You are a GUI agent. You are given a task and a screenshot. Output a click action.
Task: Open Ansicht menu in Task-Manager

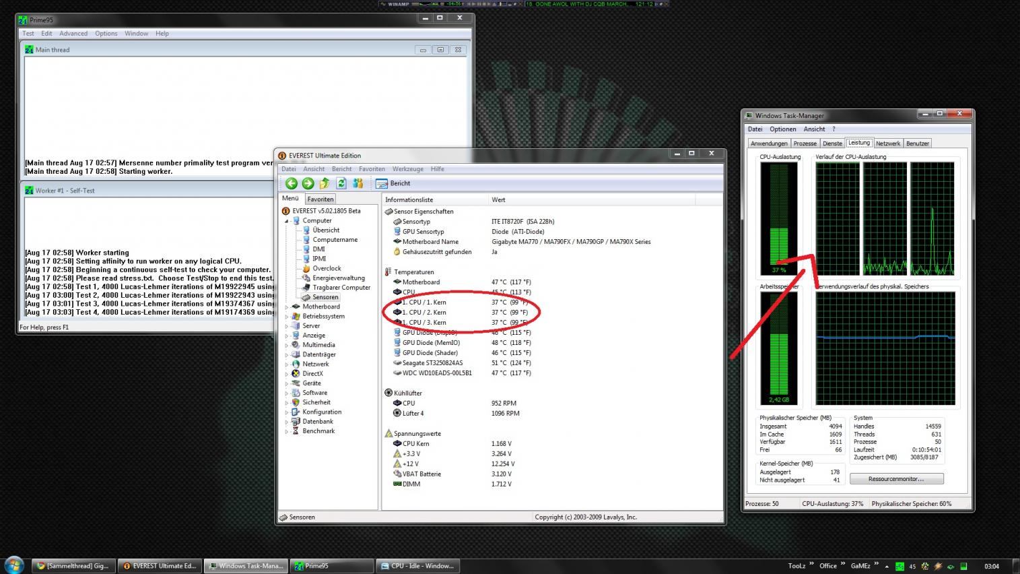(814, 129)
